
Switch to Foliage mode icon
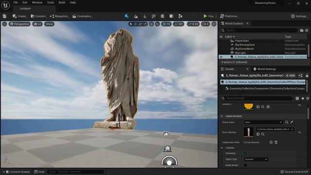[145, 16]
